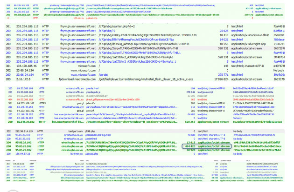This screenshot has width=294, height=192.
Task: Select the host fpdownload.macromedia.com
Action: coord(77,79)
